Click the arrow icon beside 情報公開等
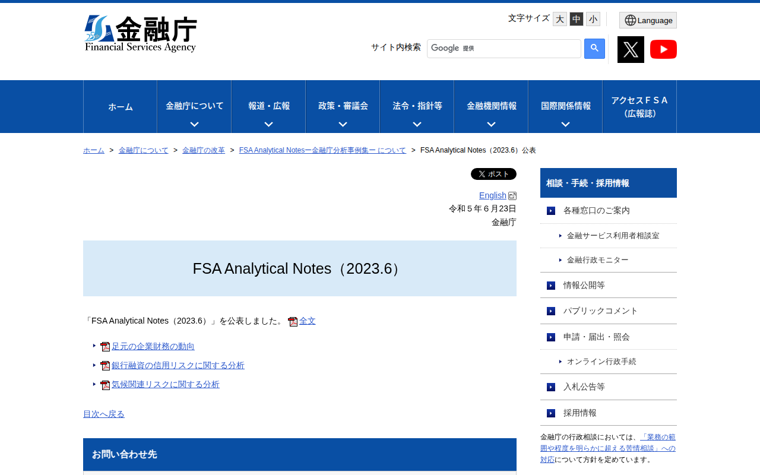The width and height of the screenshot is (760, 475). pos(551,286)
